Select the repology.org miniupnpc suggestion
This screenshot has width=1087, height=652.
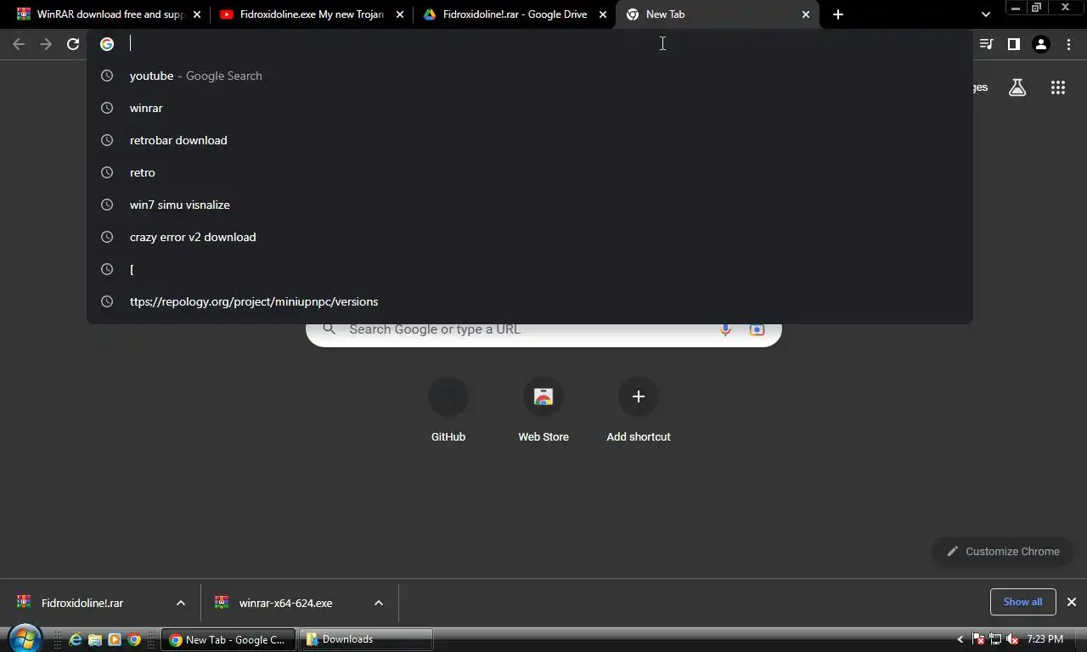tap(530, 301)
